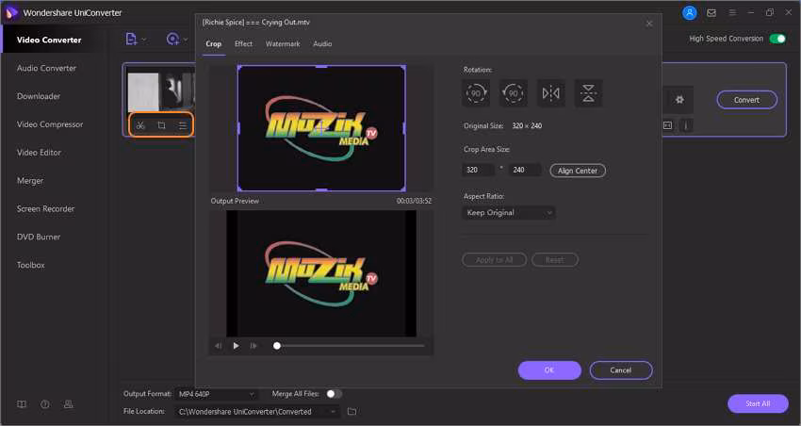The height and width of the screenshot is (426, 801).
Task: Click the video thumbnail in file list
Action: [160, 92]
